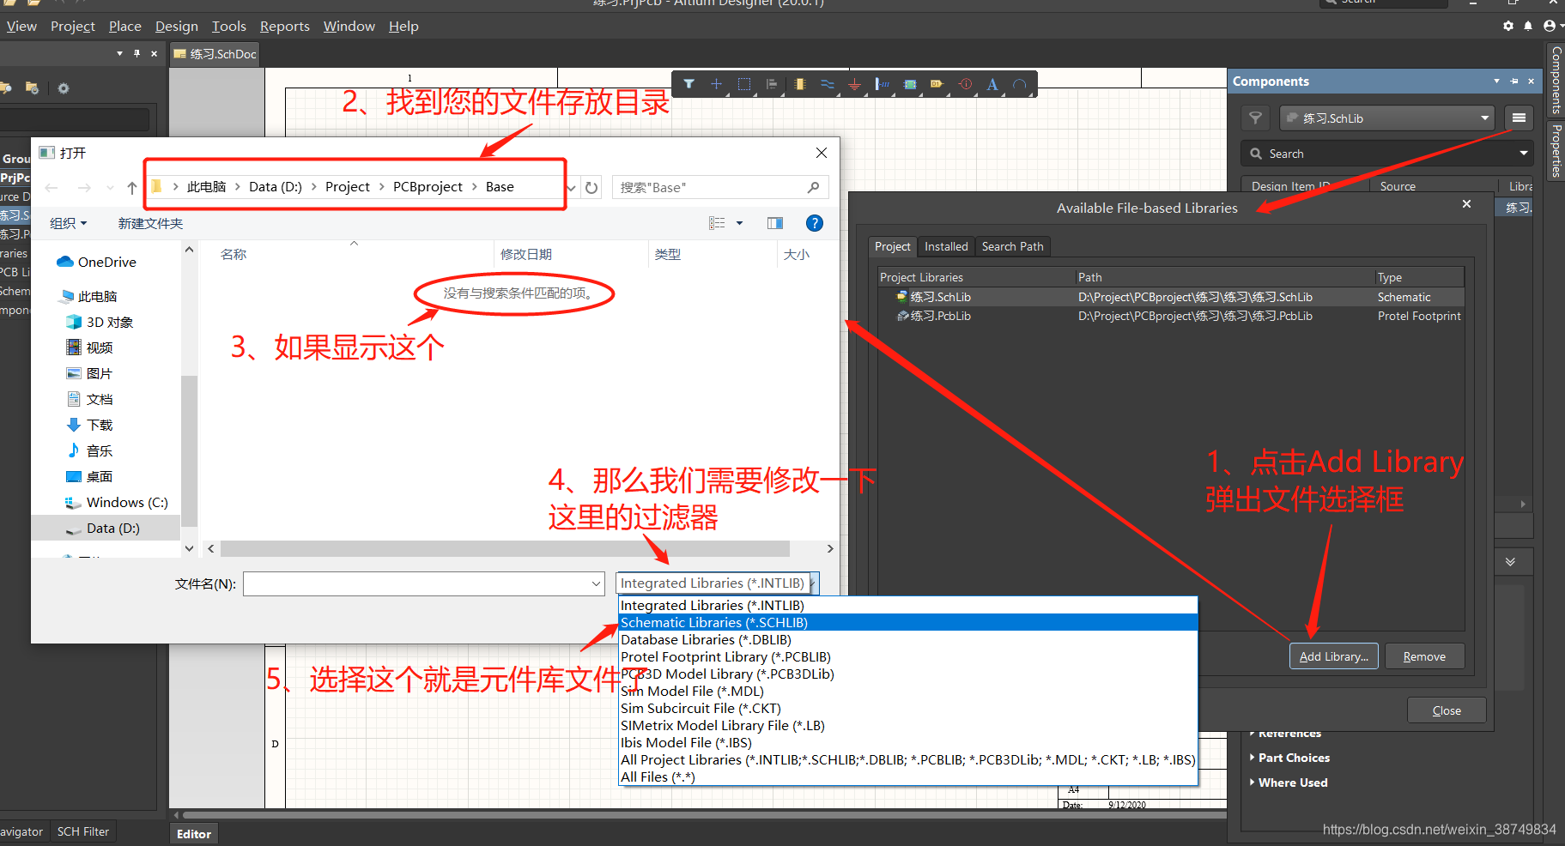The image size is (1565, 846).
Task: Open the 组织 organize dropdown
Action: click(69, 223)
